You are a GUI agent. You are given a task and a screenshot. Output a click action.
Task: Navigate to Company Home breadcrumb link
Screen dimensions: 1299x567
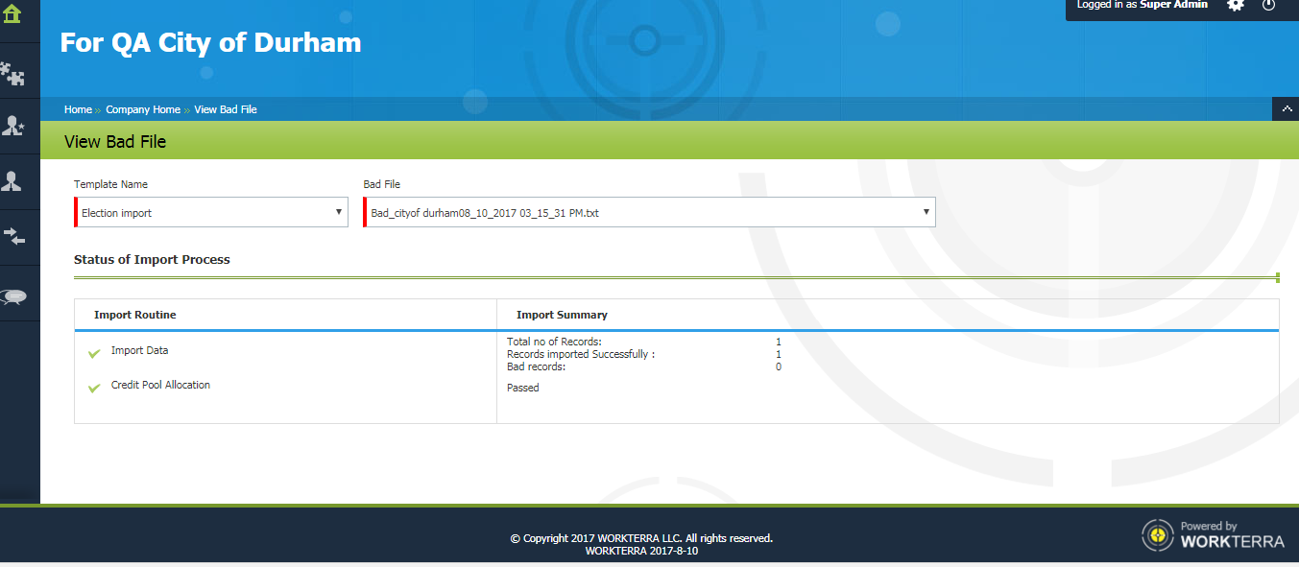click(143, 109)
